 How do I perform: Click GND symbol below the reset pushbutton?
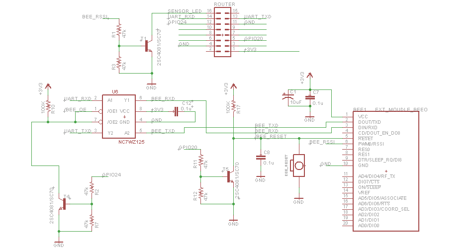click(x=298, y=200)
